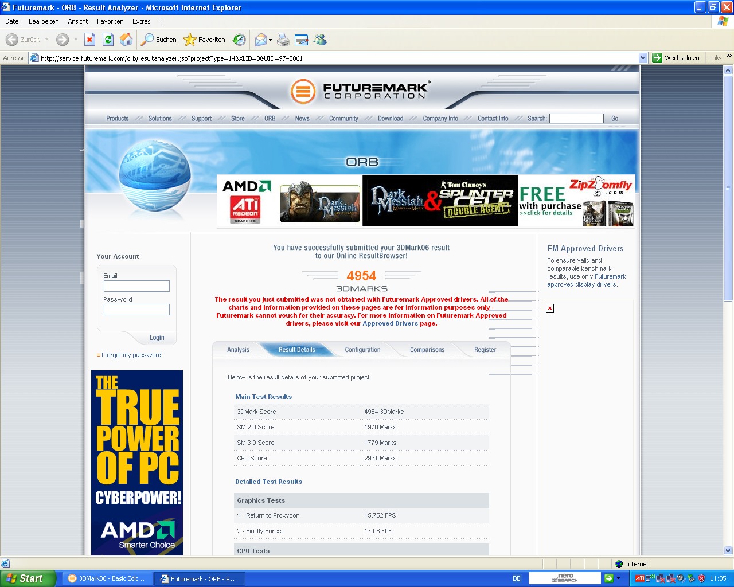Open the Ansicht menu
Image resolution: width=734 pixels, height=587 pixels.
pyautogui.click(x=78, y=21)
